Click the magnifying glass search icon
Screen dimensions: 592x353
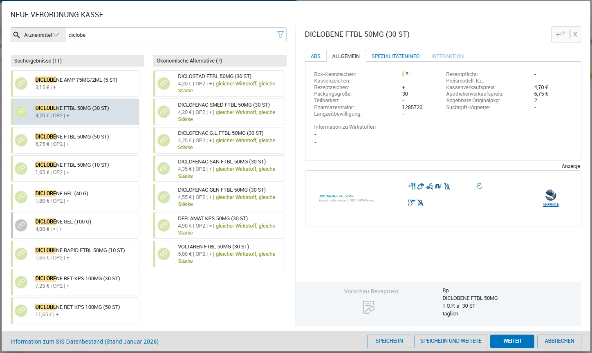pyautogui.click(x=17, y=35)
